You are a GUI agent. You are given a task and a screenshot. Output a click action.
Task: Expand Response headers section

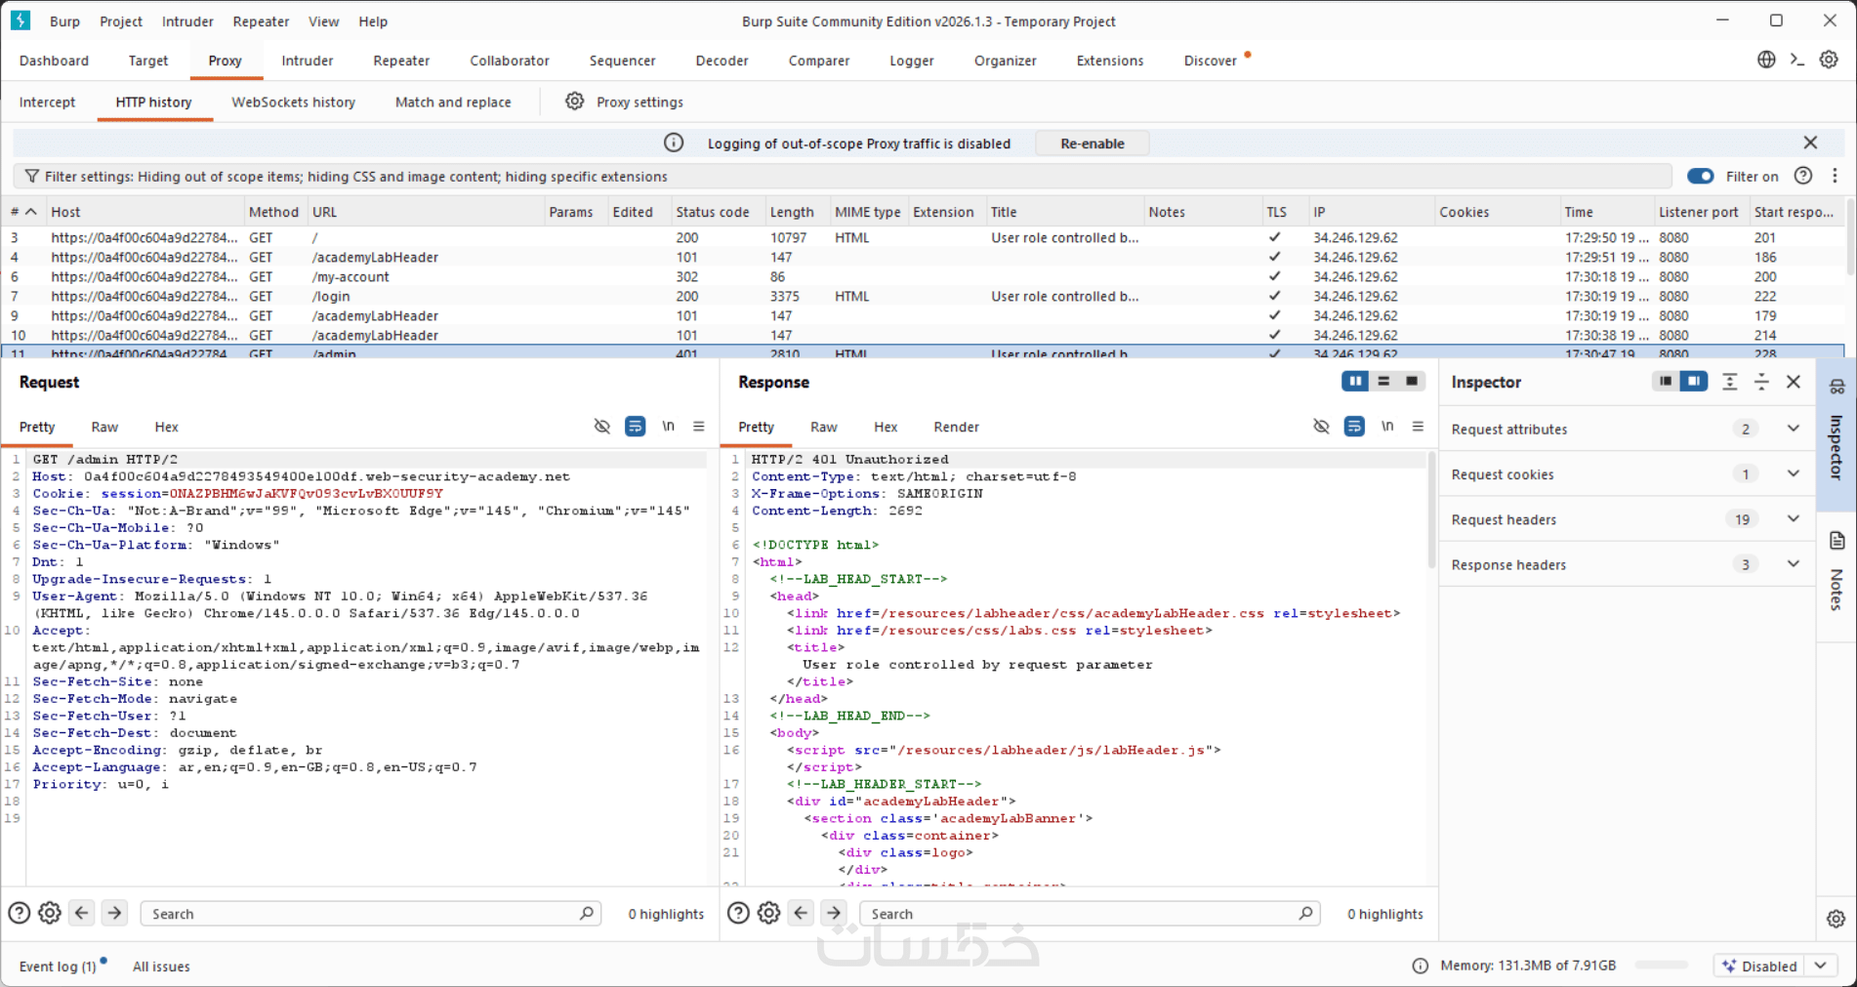[1794, 563]
